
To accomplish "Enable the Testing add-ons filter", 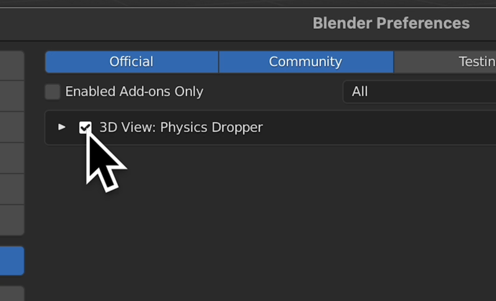I will click(445, 61).
